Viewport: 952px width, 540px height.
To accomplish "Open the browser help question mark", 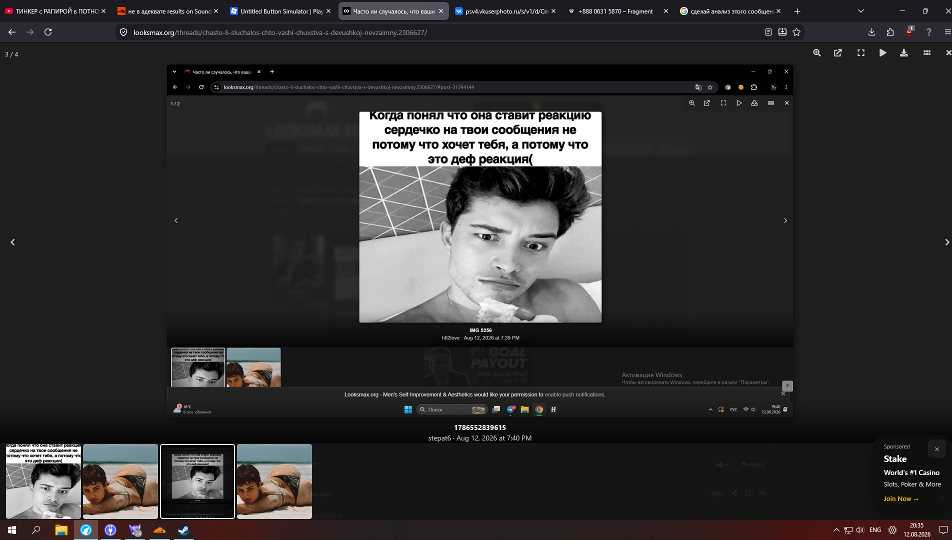I will click(x=929, y=32).
